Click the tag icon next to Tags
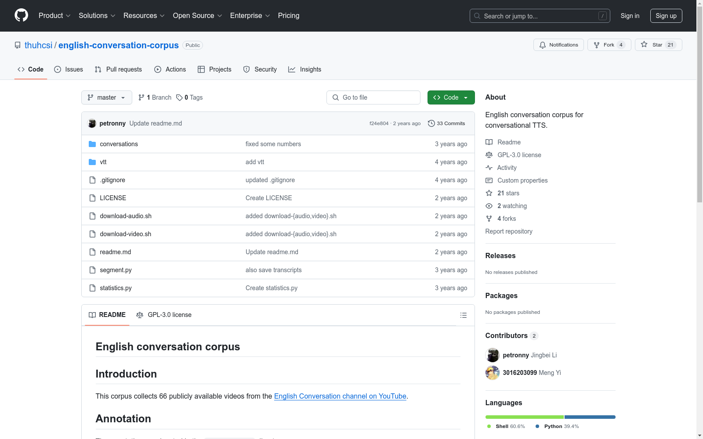The image size is (703, 439). (x=179, y=97)
